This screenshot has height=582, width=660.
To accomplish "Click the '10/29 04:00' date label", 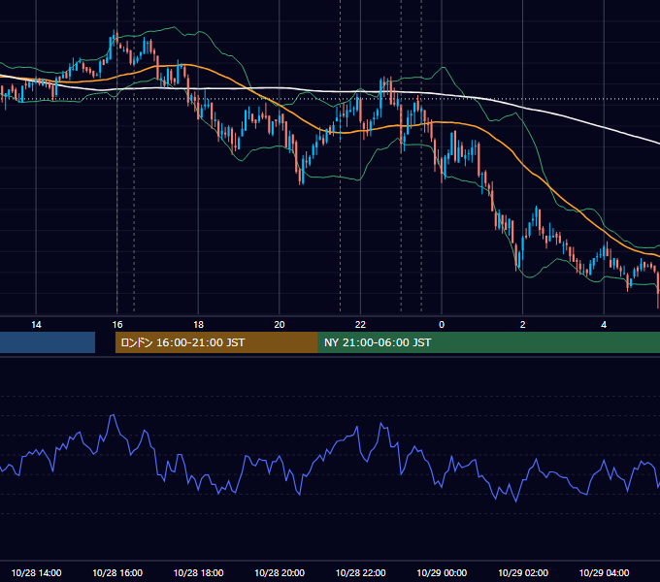I will click(x=604, y=572).
